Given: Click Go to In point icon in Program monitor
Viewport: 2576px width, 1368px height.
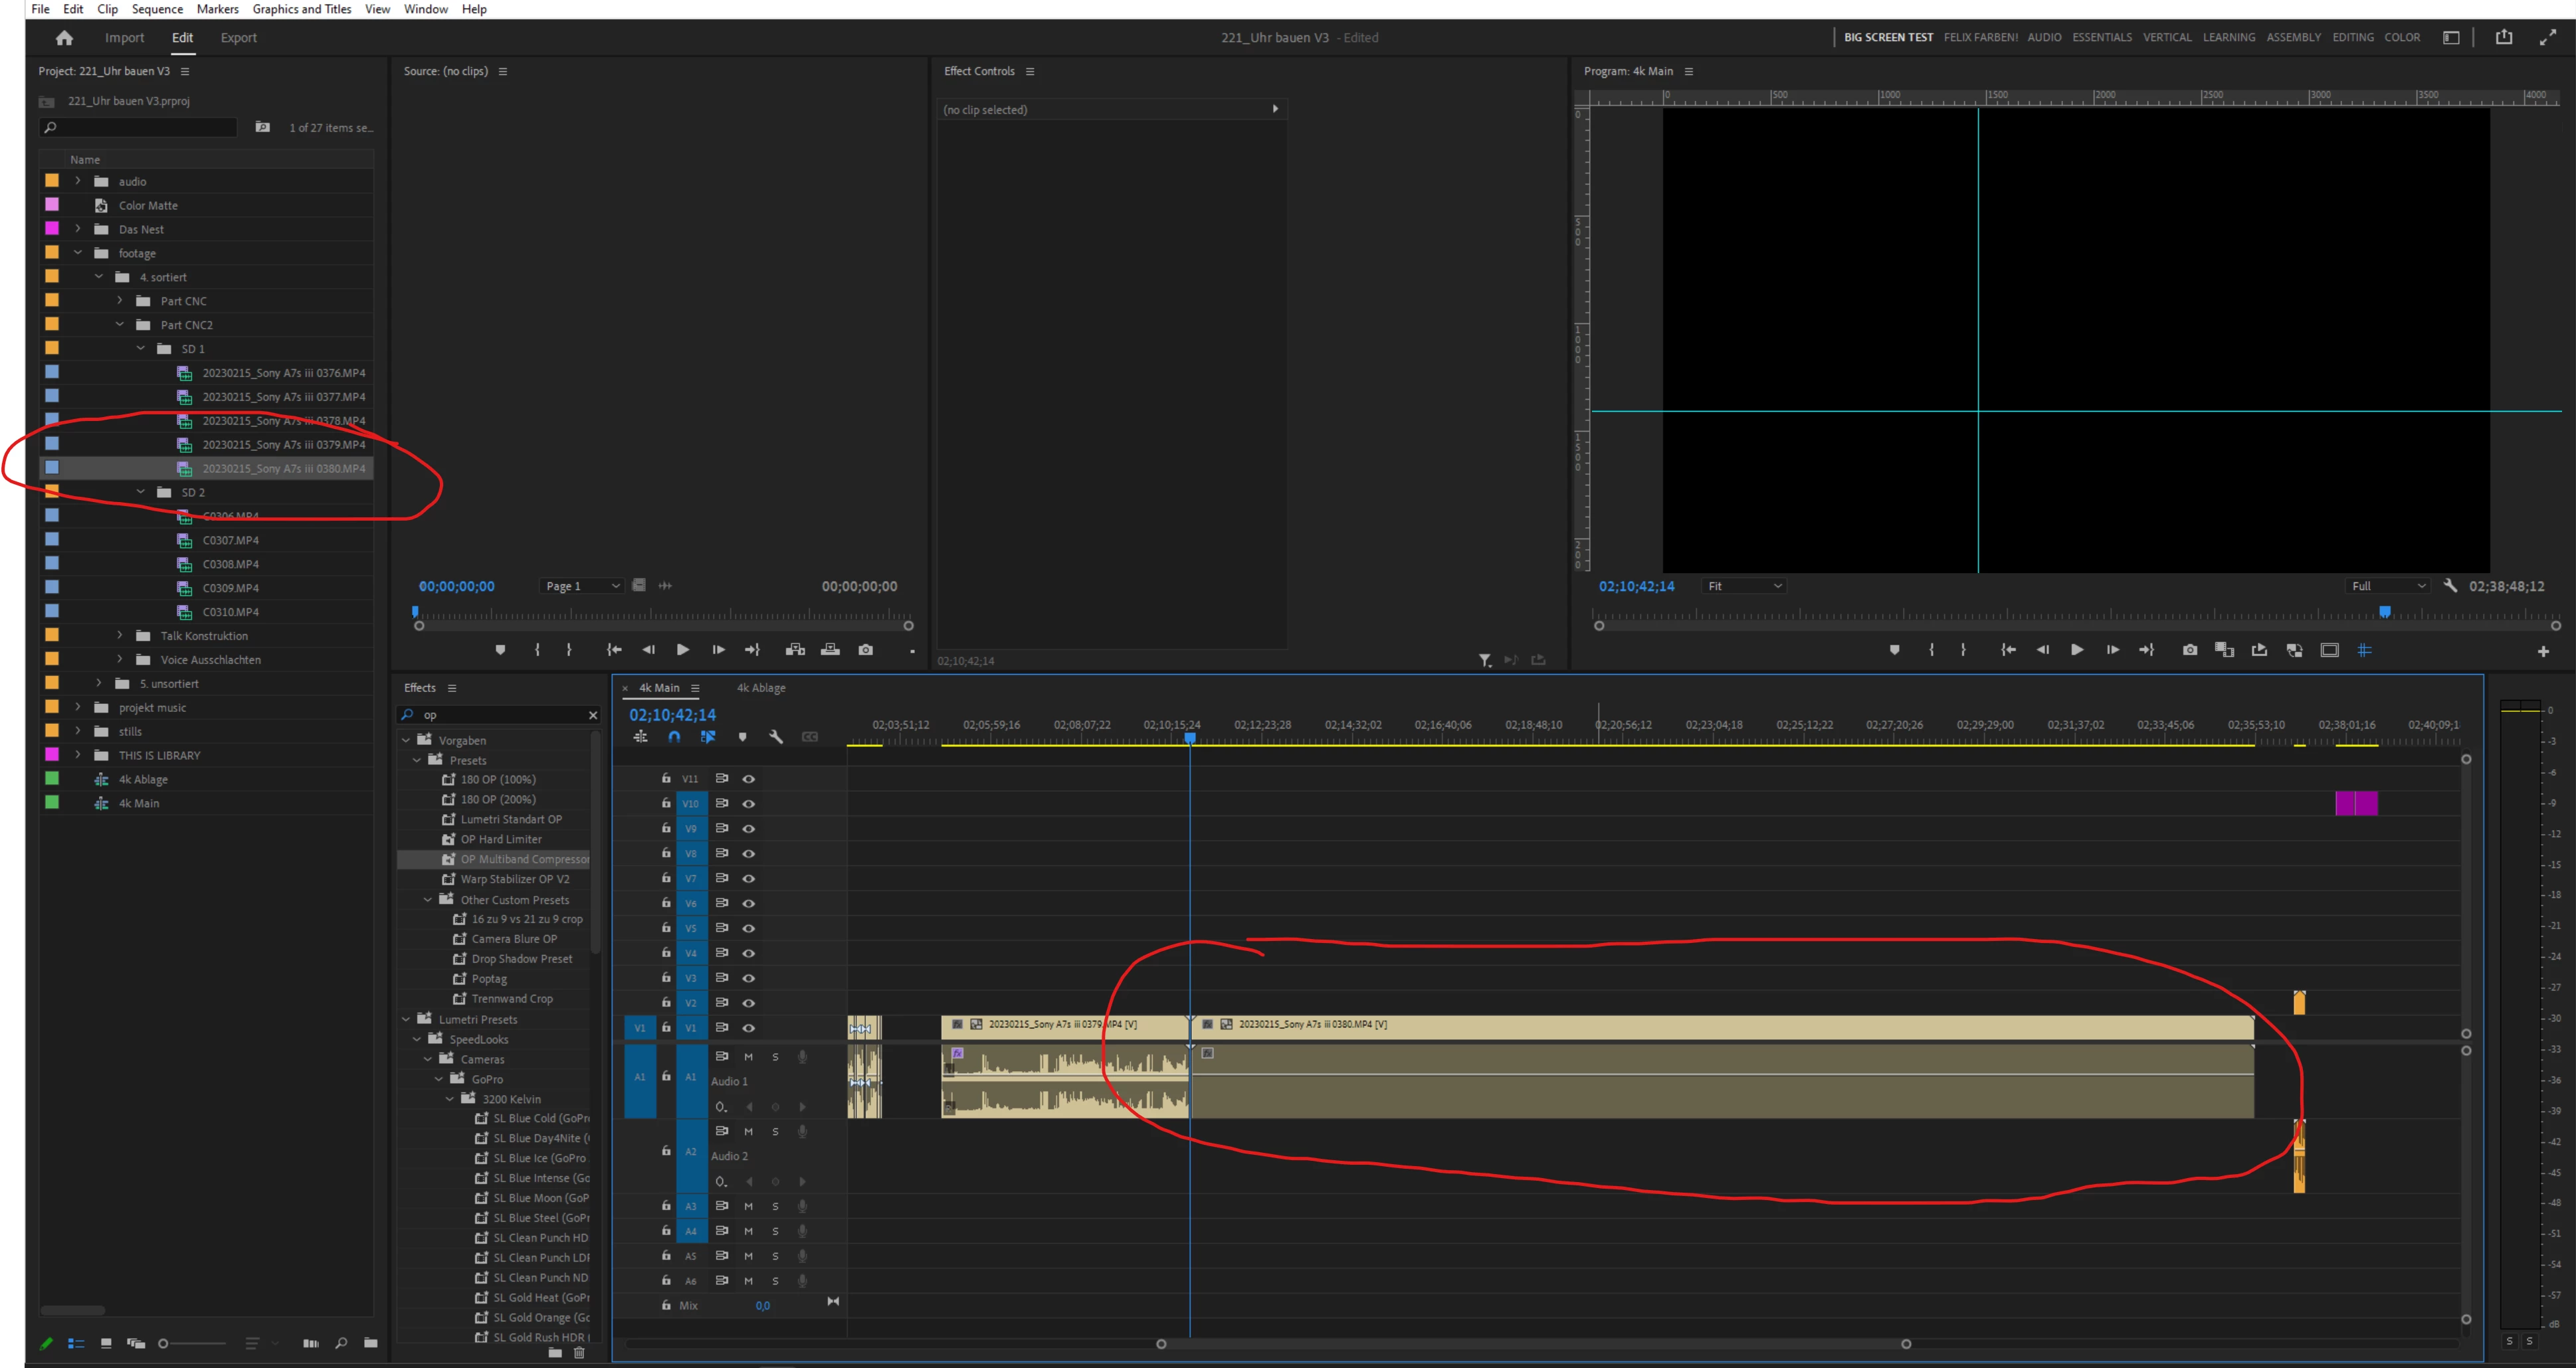Looking at the screenshot, I should 2007,649.
